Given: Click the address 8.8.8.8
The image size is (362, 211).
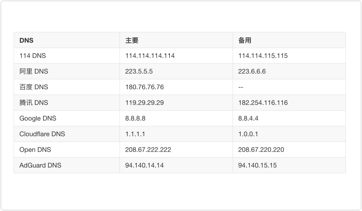Looking at the screenshot, I should tap(135, 118).
